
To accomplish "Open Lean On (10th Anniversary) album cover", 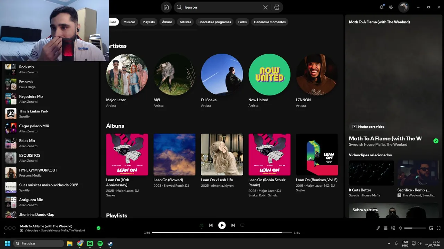I will pos(127,155).
